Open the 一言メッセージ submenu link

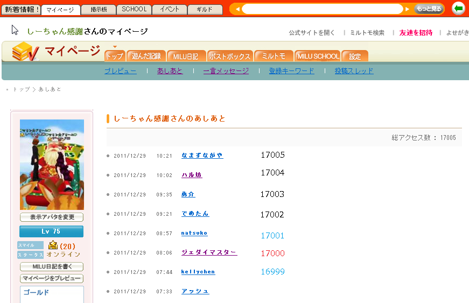pyautogui.click(x=226, y=71)
